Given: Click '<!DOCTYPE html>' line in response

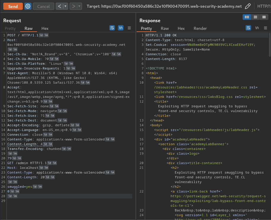Looking at the screenshot, I should coord(161,68).
